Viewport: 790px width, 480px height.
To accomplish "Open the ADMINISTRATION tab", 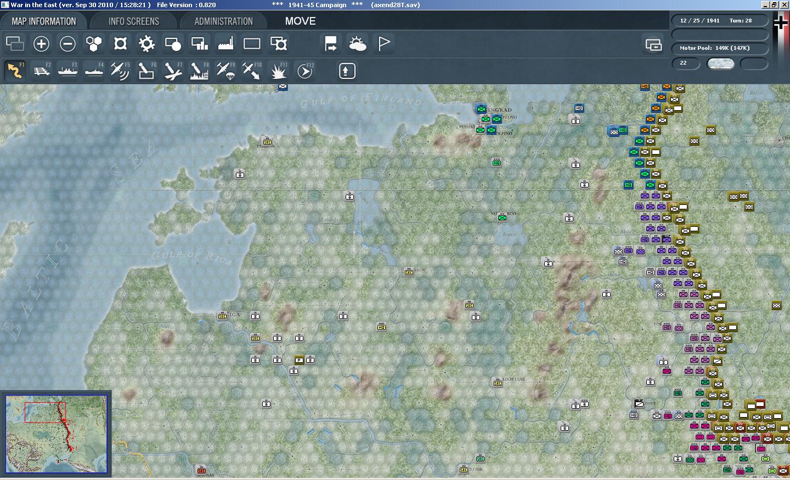I will pyautogui.click(x=223, y=21).
